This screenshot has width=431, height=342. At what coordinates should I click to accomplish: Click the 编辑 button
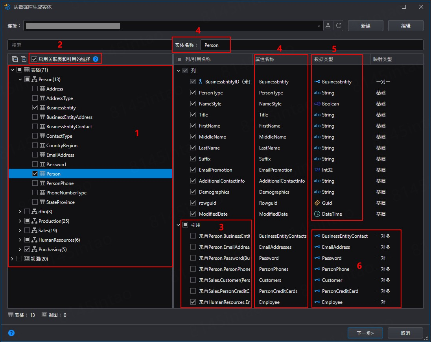coord(405,26)
